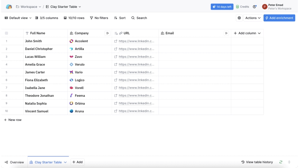Click the Isabella Jane cell

click(x=45, y=88)
